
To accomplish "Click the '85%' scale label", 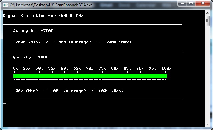I will click(127, 68).
